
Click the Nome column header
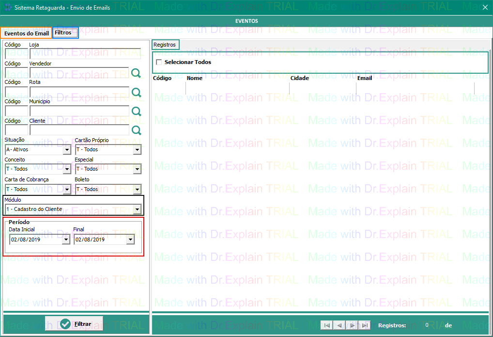point(195,78)
